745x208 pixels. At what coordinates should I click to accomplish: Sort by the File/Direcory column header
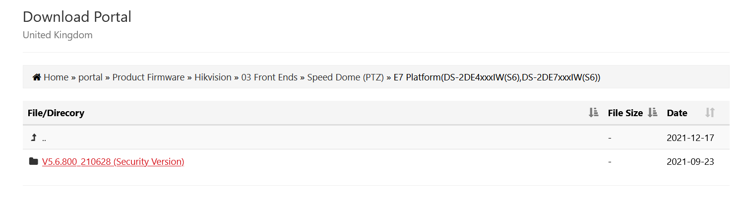pyautogui.click(x=56, y=113)
